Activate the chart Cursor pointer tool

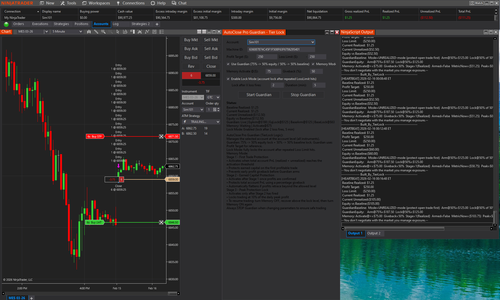(x=118, y=32)
